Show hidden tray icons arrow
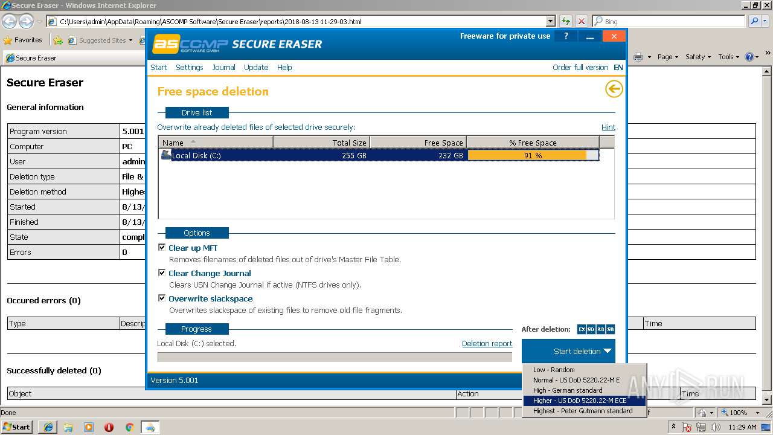The image size is (773, 435). click(x=674, y=427)
